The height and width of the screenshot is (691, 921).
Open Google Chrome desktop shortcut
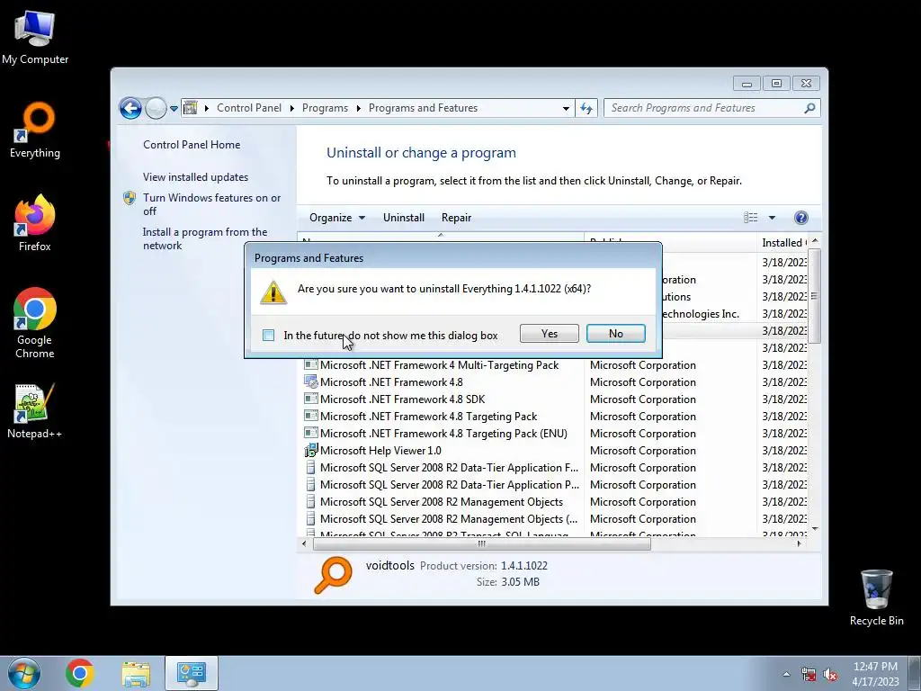tap(35, 323)
